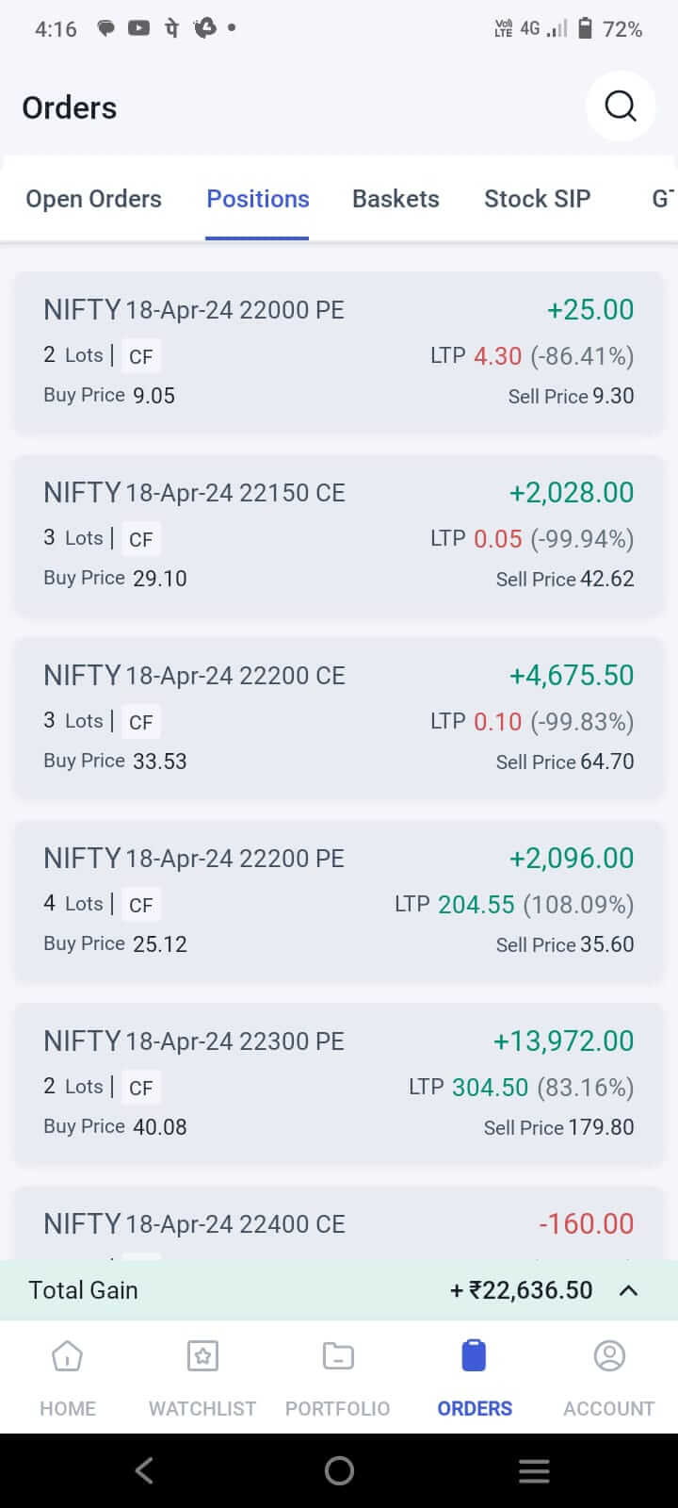Open the Stock SIP tab

(537, 199)
